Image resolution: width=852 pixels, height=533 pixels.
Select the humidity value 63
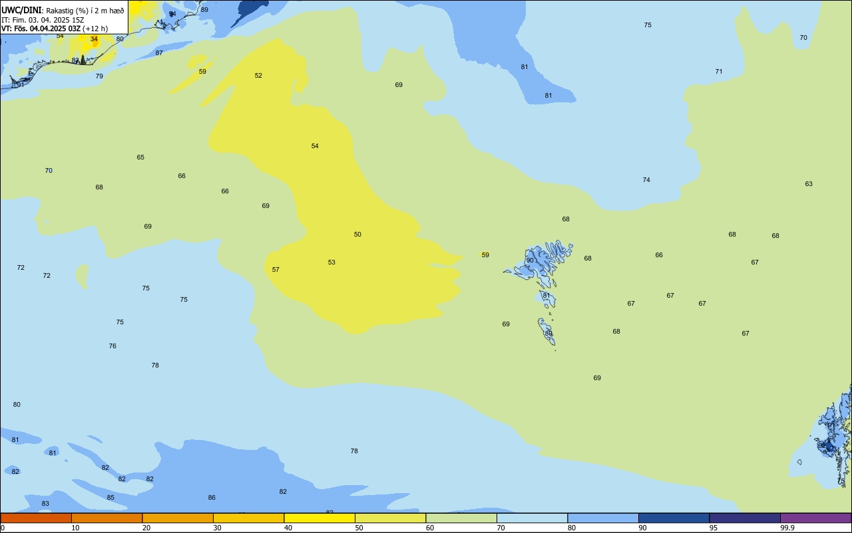click(809, 184)
